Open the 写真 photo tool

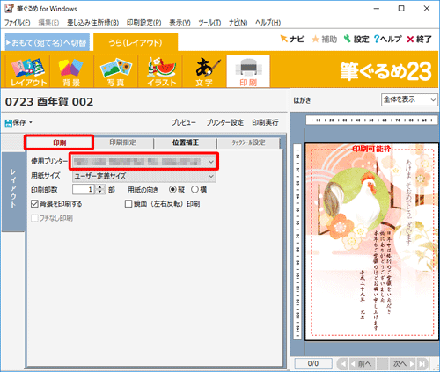click(x=115, y=72)
